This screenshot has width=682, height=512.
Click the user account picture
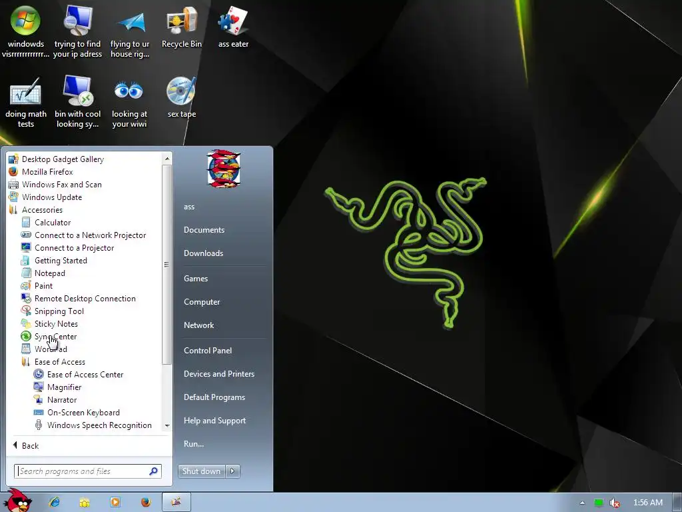tap(224, 169)
